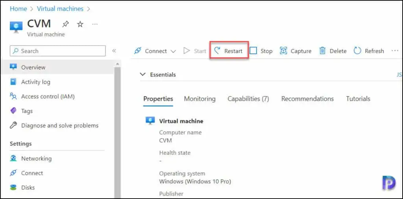
Task: Click the Restart arrow icon in toolbar
Action: (x=217, y=51)
